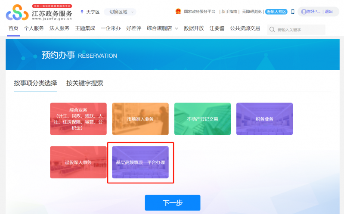Click the user avatar icon
The width and height of the screenshot is (344, 214).
point(304,12)
